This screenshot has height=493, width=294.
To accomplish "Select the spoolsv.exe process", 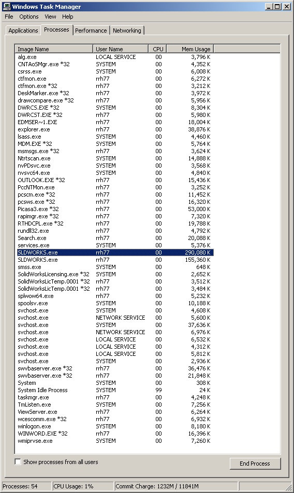I will point(115,303).
